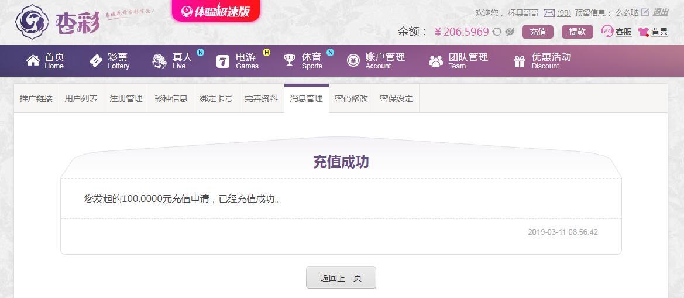The height and width of the screenshot is (298, 684).
Task: Click the 体验极速版 banner
Action: pos(216,11)
